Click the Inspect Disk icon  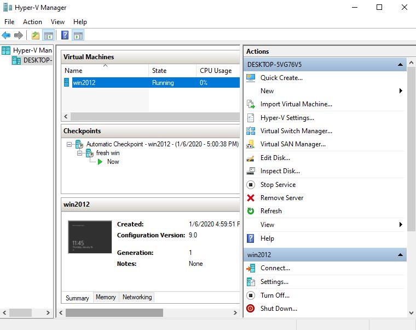point(251,171)
